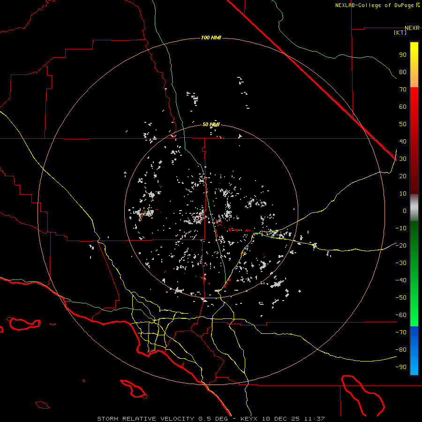Click the -90 value on the velocity scale

point(401,367)
